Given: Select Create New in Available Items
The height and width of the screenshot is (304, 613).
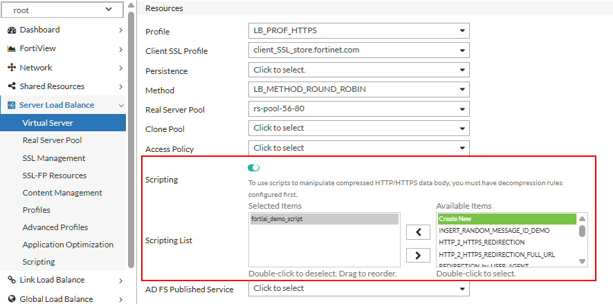Looking at the screenshot, I should [507, 219].
